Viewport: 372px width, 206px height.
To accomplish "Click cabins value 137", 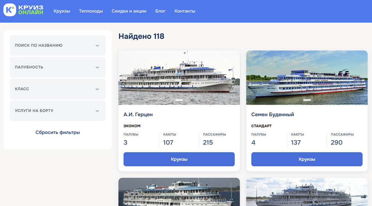I will click(296, 143).
